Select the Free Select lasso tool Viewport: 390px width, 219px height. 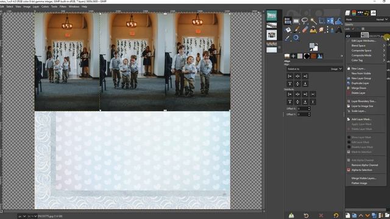pyautogui.click(x=305, y=21)
